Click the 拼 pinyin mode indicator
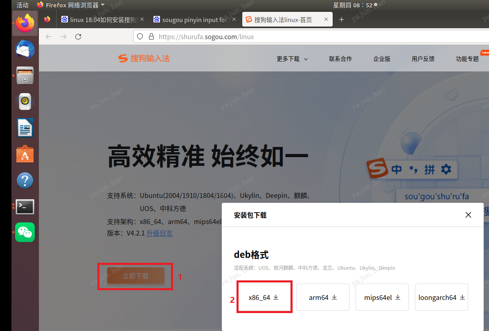The height and width of the screenshot is (331, 489). pyautogui.click(x=429, y=169)
